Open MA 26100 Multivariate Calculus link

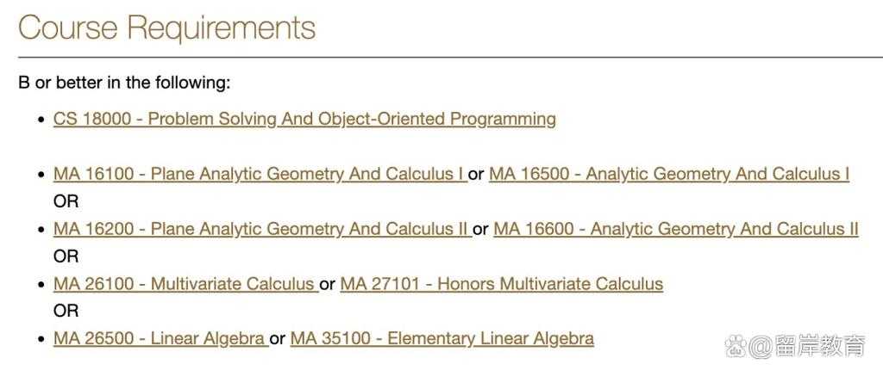click(186, 284)
